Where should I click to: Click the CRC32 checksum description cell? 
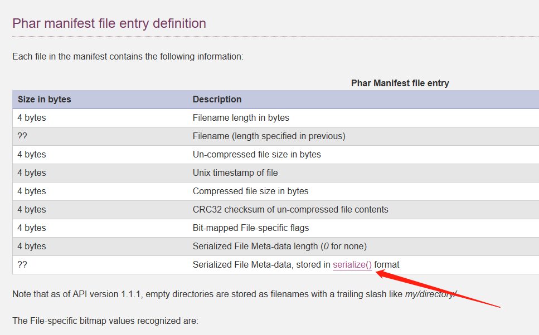click(x=290, y=210)
